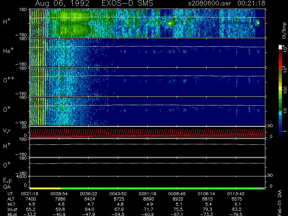Viewport: 288px width, 216px height.
Task: Click UT value 0036:22
Action: [x=89, y=194]
